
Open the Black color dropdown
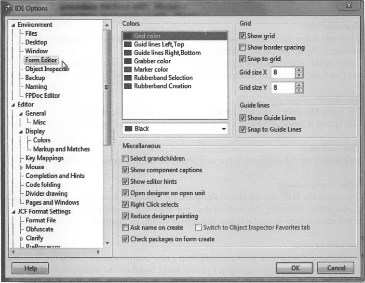tap(223, 129)
